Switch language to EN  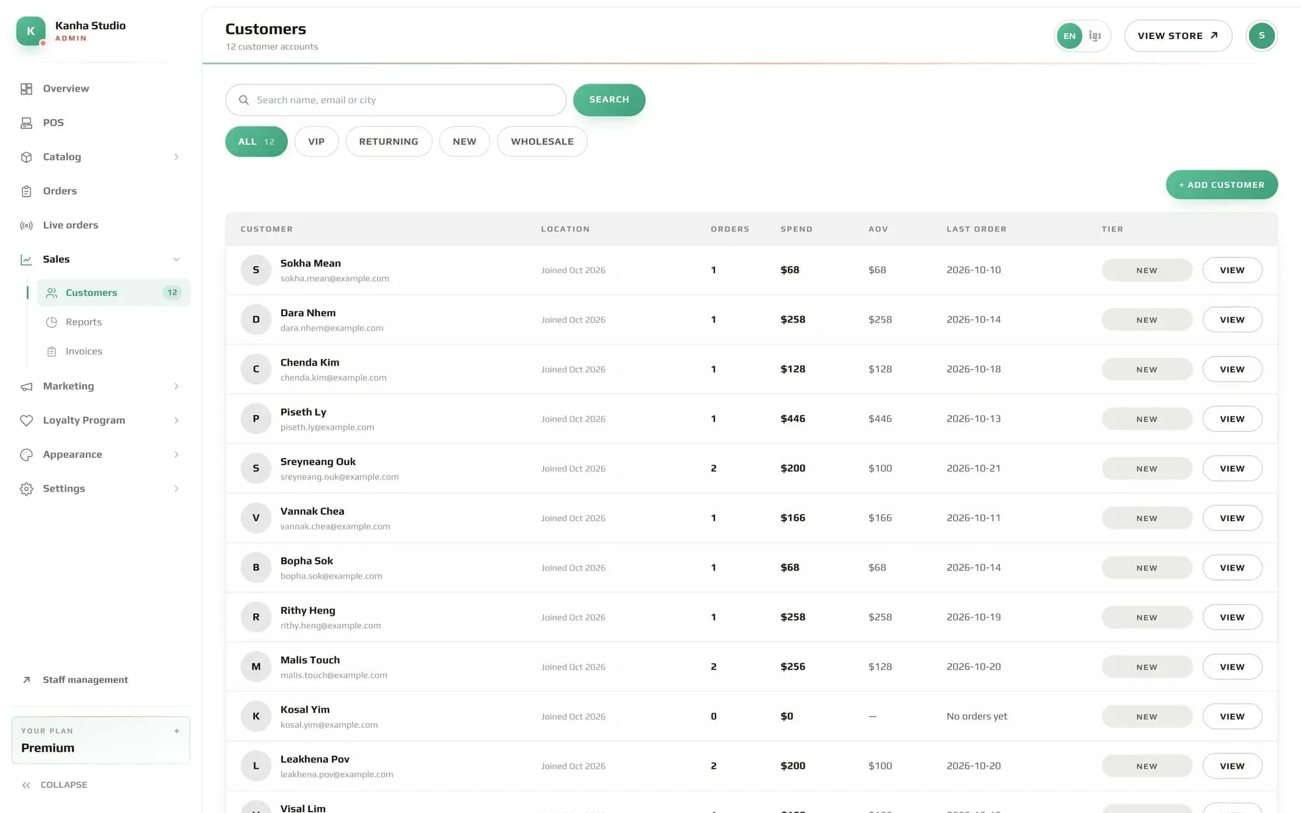1069,36
